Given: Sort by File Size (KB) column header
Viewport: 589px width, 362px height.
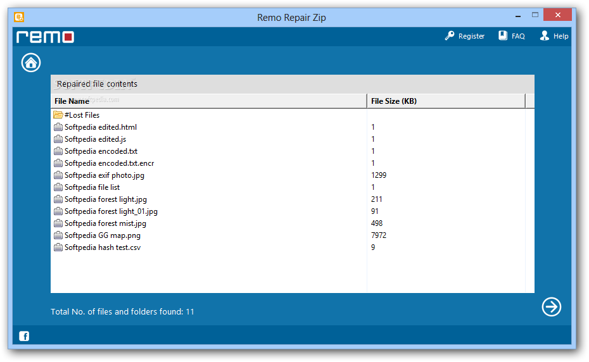Looking at the screenshot, I should [x=446, y=101].
